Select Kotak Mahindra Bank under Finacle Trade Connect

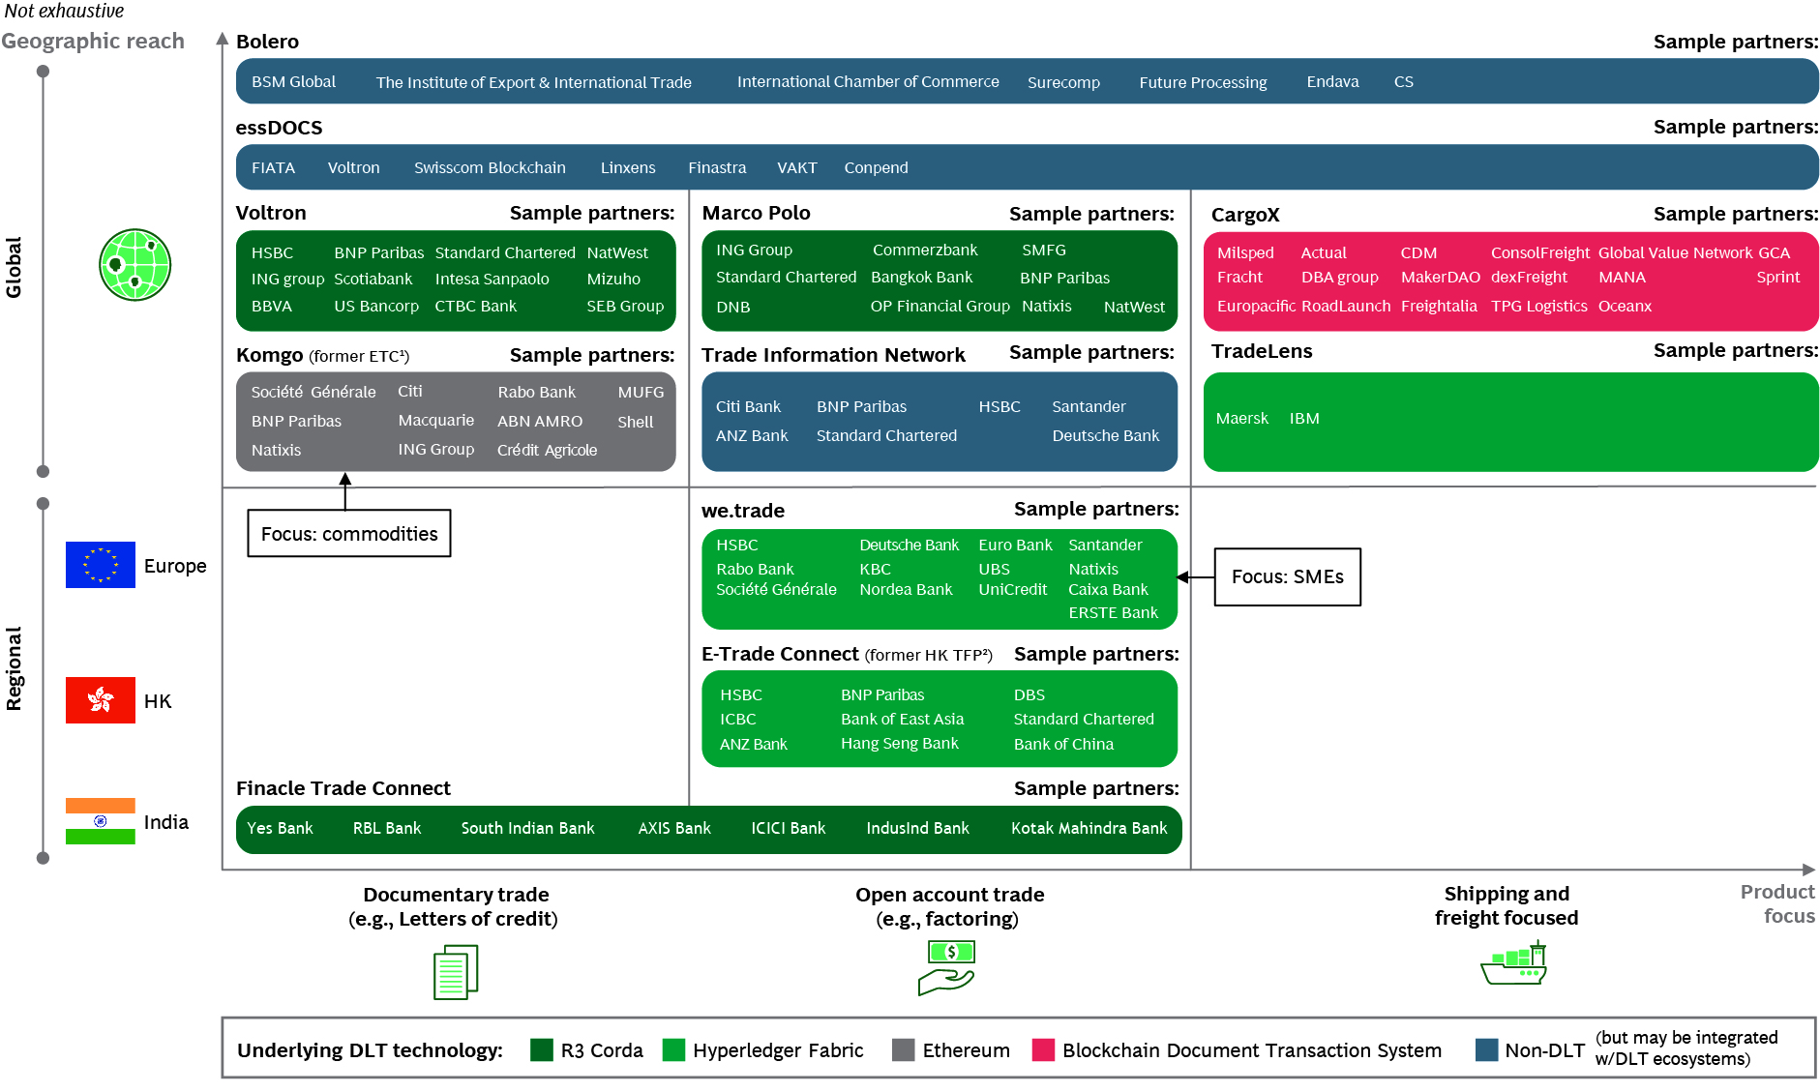[x=1089, y=828]
